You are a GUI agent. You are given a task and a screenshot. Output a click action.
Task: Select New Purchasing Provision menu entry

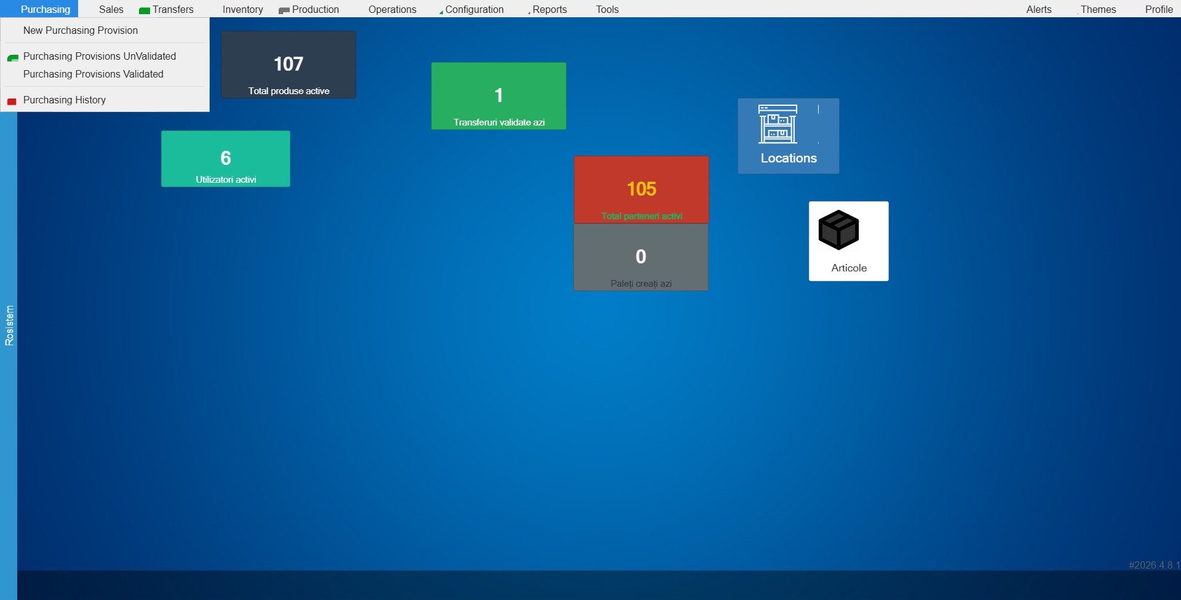[81, 30]
